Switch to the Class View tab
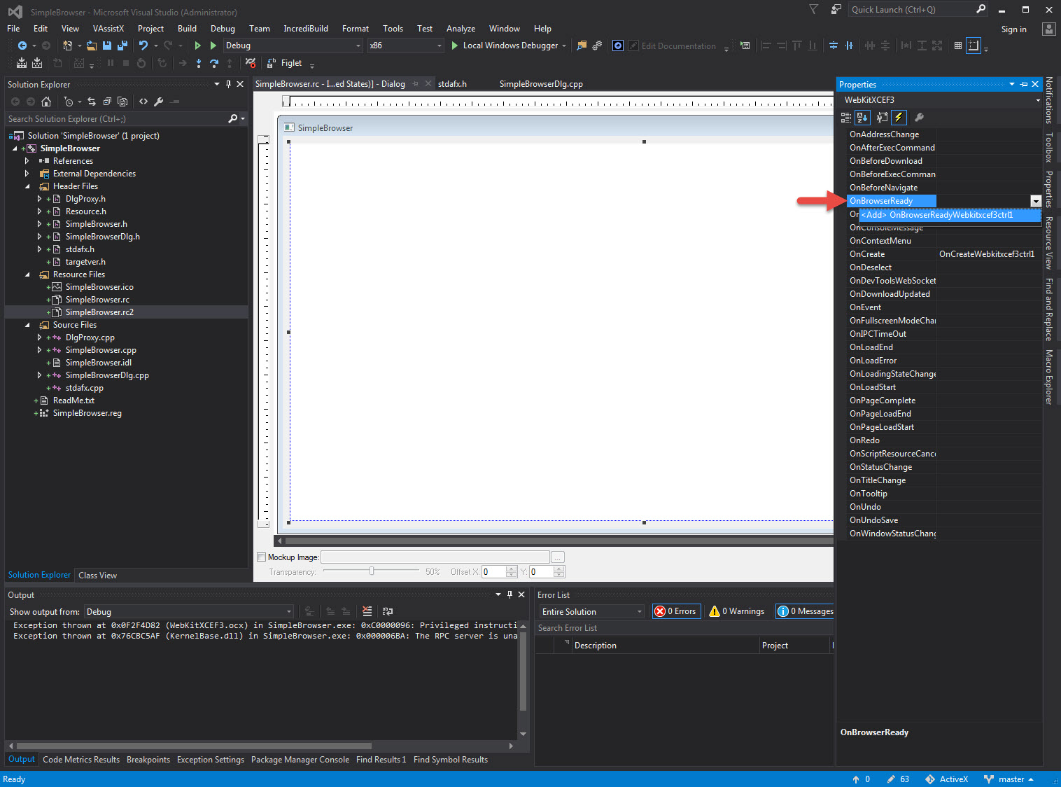Viewport: 1061px width, 787px height. pos(98,576)
